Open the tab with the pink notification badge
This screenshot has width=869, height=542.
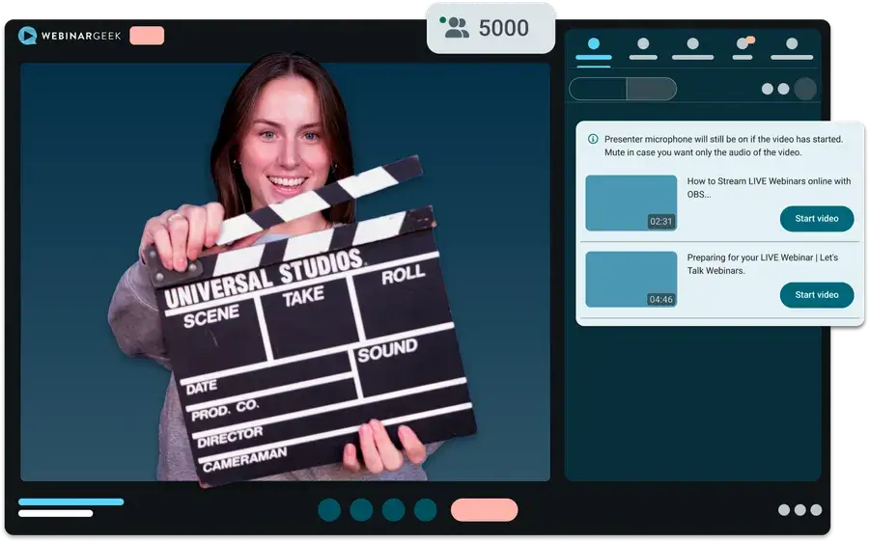pyautogui.click(x=743, y=45)
